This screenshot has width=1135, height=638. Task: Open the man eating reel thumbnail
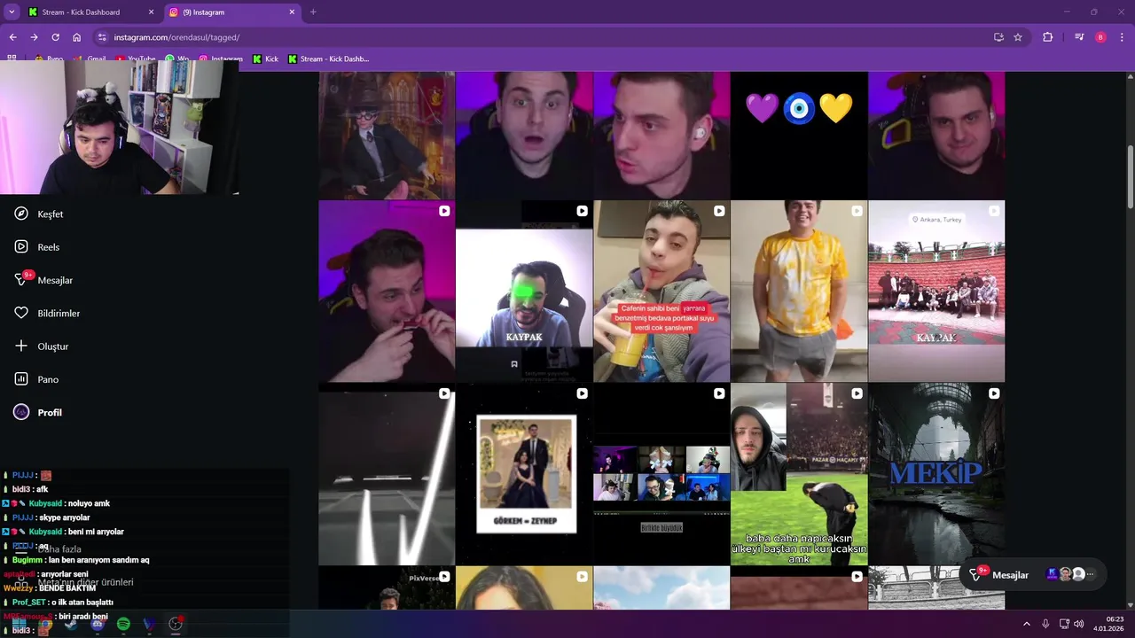point(387,291)
